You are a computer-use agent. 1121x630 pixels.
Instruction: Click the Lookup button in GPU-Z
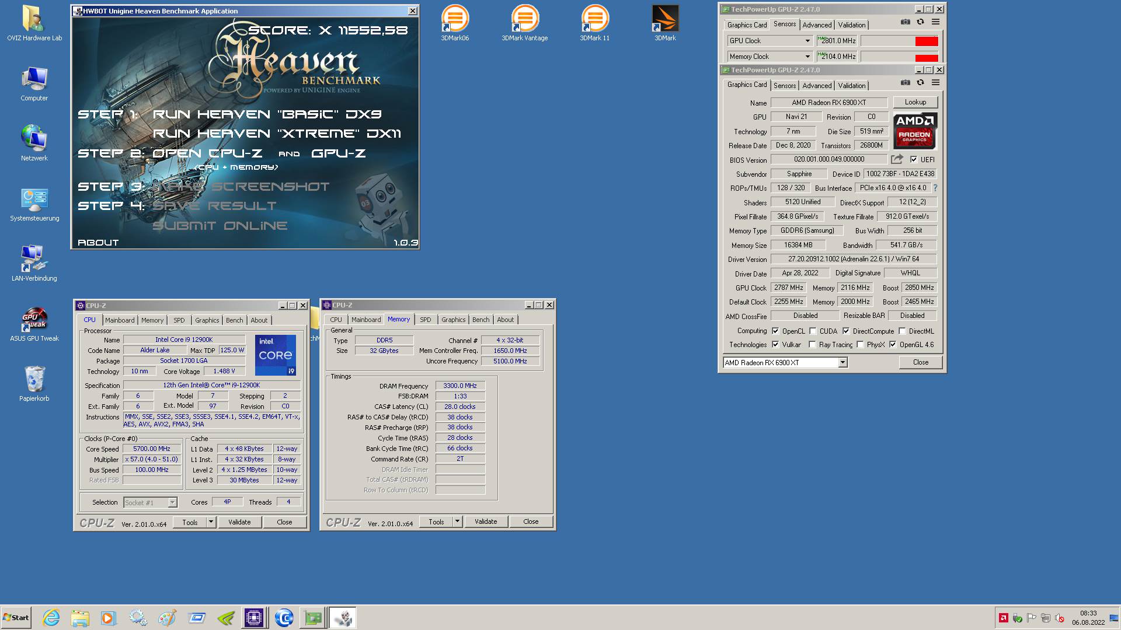coord(915,102)
